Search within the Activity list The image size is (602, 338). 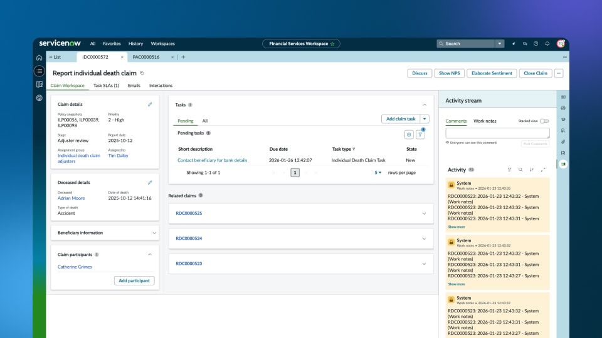(x=520, y=170)
